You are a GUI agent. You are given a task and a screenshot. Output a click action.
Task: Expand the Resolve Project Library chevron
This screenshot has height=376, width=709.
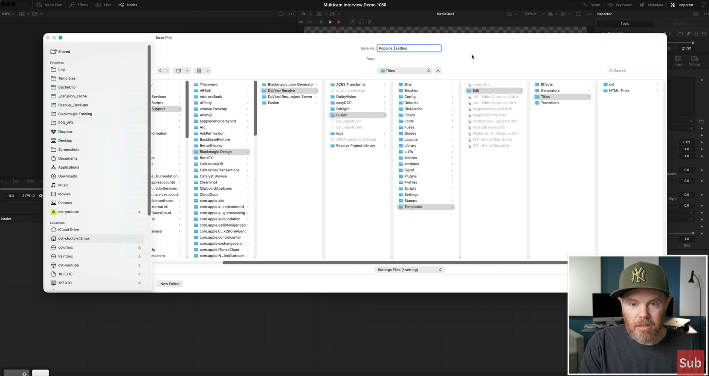tap(384, 146)
